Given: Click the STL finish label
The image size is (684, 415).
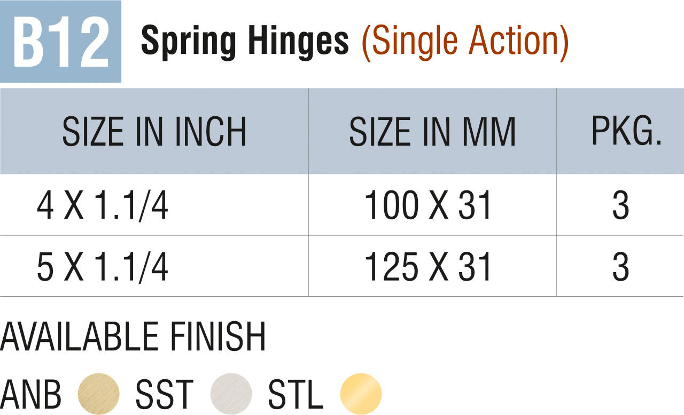Looking at the screenshot, I should pyautogui.click(x=296, y=395).
